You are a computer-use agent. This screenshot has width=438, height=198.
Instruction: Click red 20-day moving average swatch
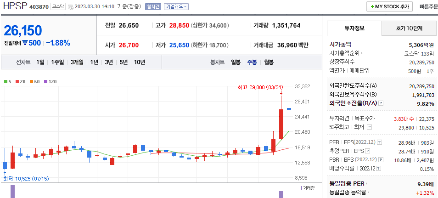pos(17,82)
